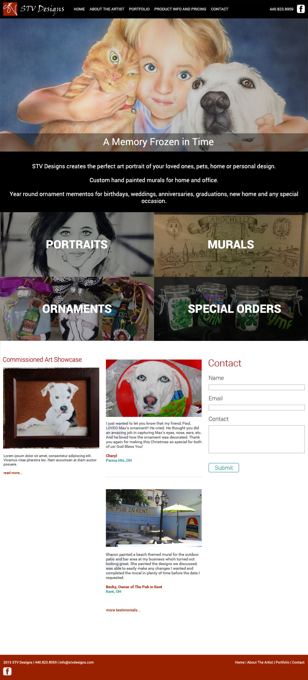Open the Special Orders tile

pos(231,309)
